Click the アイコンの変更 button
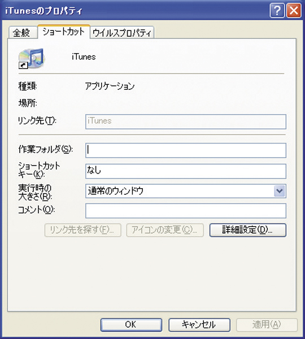Image resolution: width=305 pixels, height=339 pixels. pyautogui.click(x=165, y=230)
